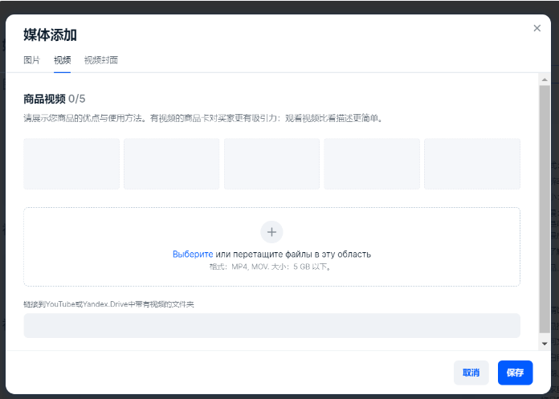Click the scrollbar down arrow

[545, 344]
